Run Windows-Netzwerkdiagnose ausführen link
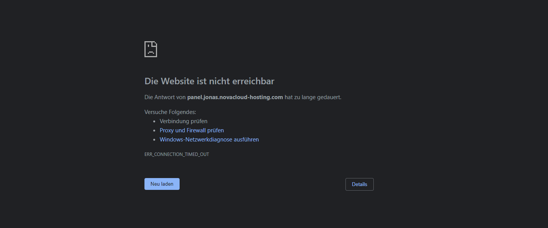The image size is (548, 228). (209, 140)
